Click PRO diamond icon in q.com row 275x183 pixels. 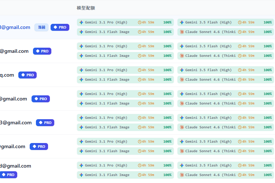[23, 75]
